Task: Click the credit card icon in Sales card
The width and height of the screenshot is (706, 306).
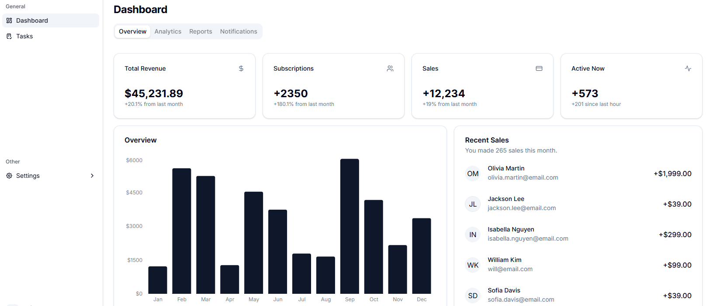Action: coord(539,68)
